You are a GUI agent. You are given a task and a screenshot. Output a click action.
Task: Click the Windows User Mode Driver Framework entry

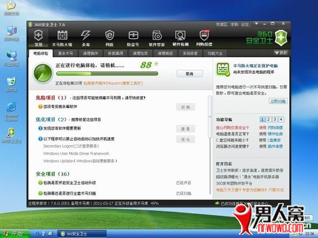(76, 153)
